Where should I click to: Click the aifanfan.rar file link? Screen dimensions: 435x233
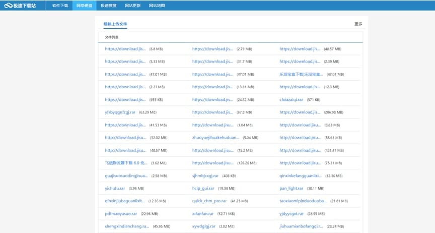(203, 213)
